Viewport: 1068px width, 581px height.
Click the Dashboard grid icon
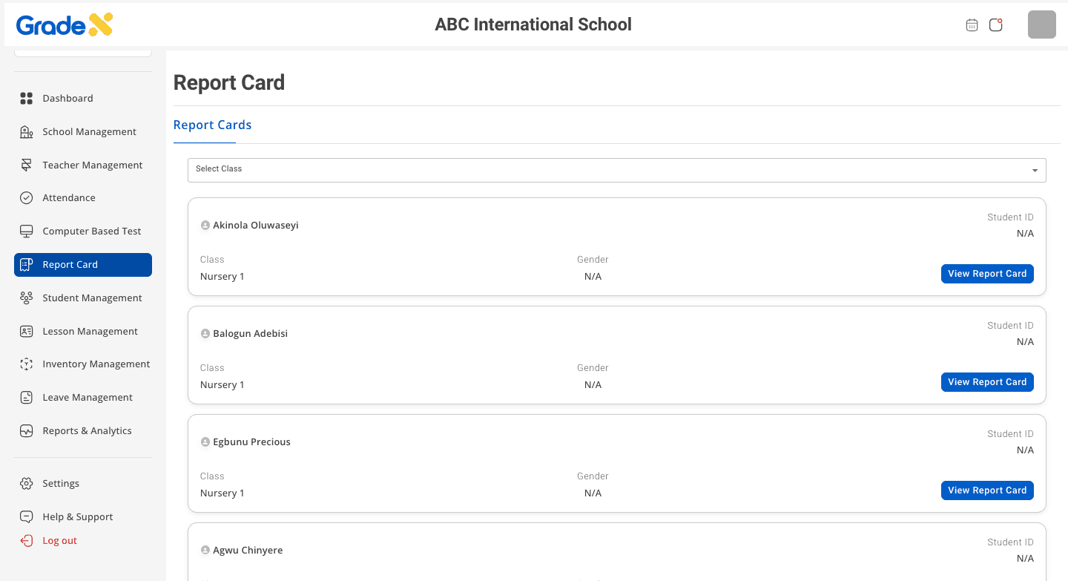point(27,99)
